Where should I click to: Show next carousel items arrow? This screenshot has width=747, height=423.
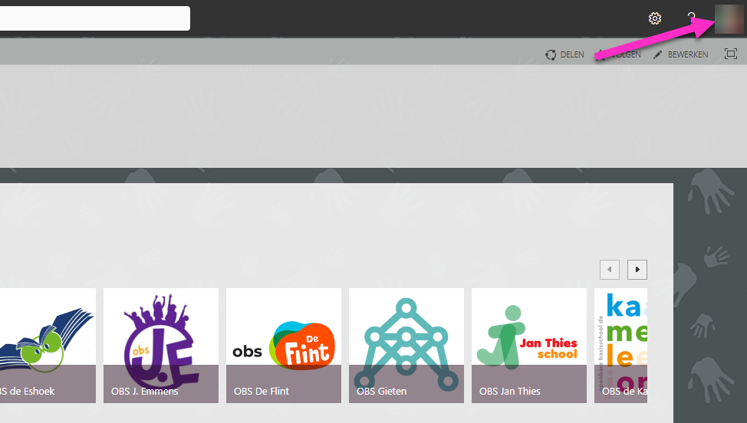point(637,270)
